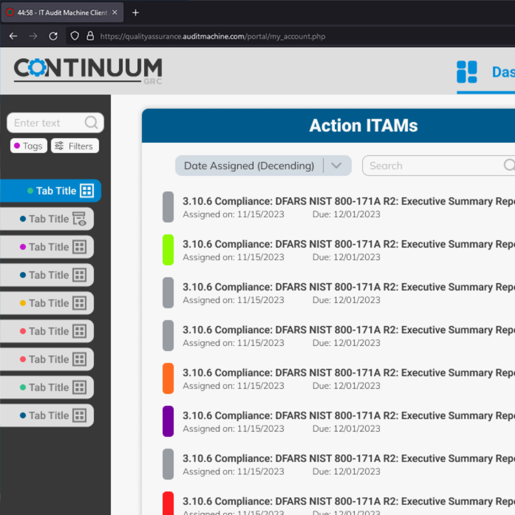Click the eye-table icon on second sidebar tab

click(79, 219)
